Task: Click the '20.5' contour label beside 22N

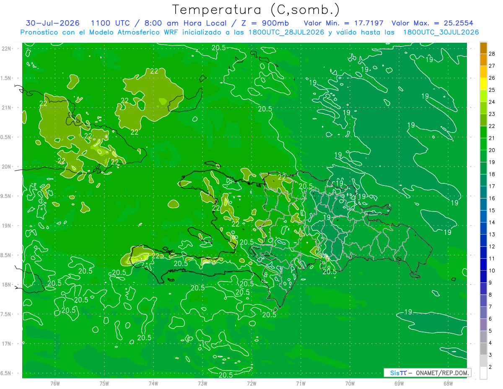Action: 218,47
